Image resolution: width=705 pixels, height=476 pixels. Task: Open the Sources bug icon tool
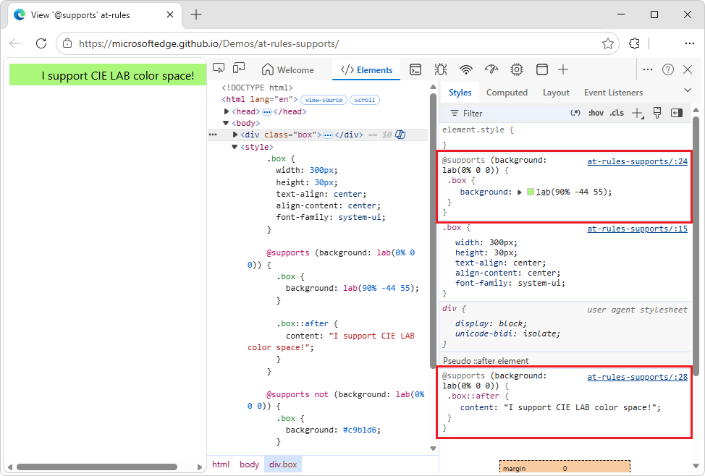[x=441, y=69]
